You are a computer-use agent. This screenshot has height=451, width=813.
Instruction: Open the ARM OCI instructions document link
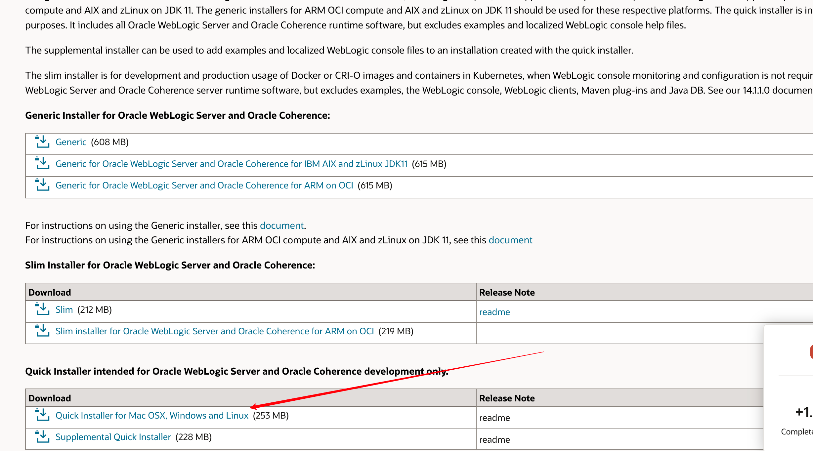point(510,240)
